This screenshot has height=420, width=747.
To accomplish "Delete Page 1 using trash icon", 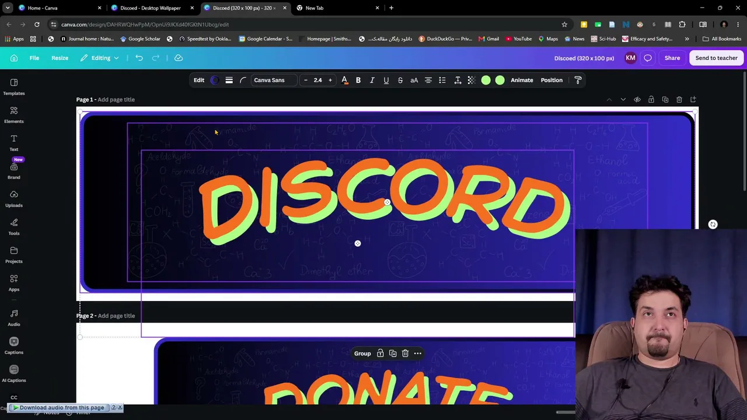I will (679, 100).
